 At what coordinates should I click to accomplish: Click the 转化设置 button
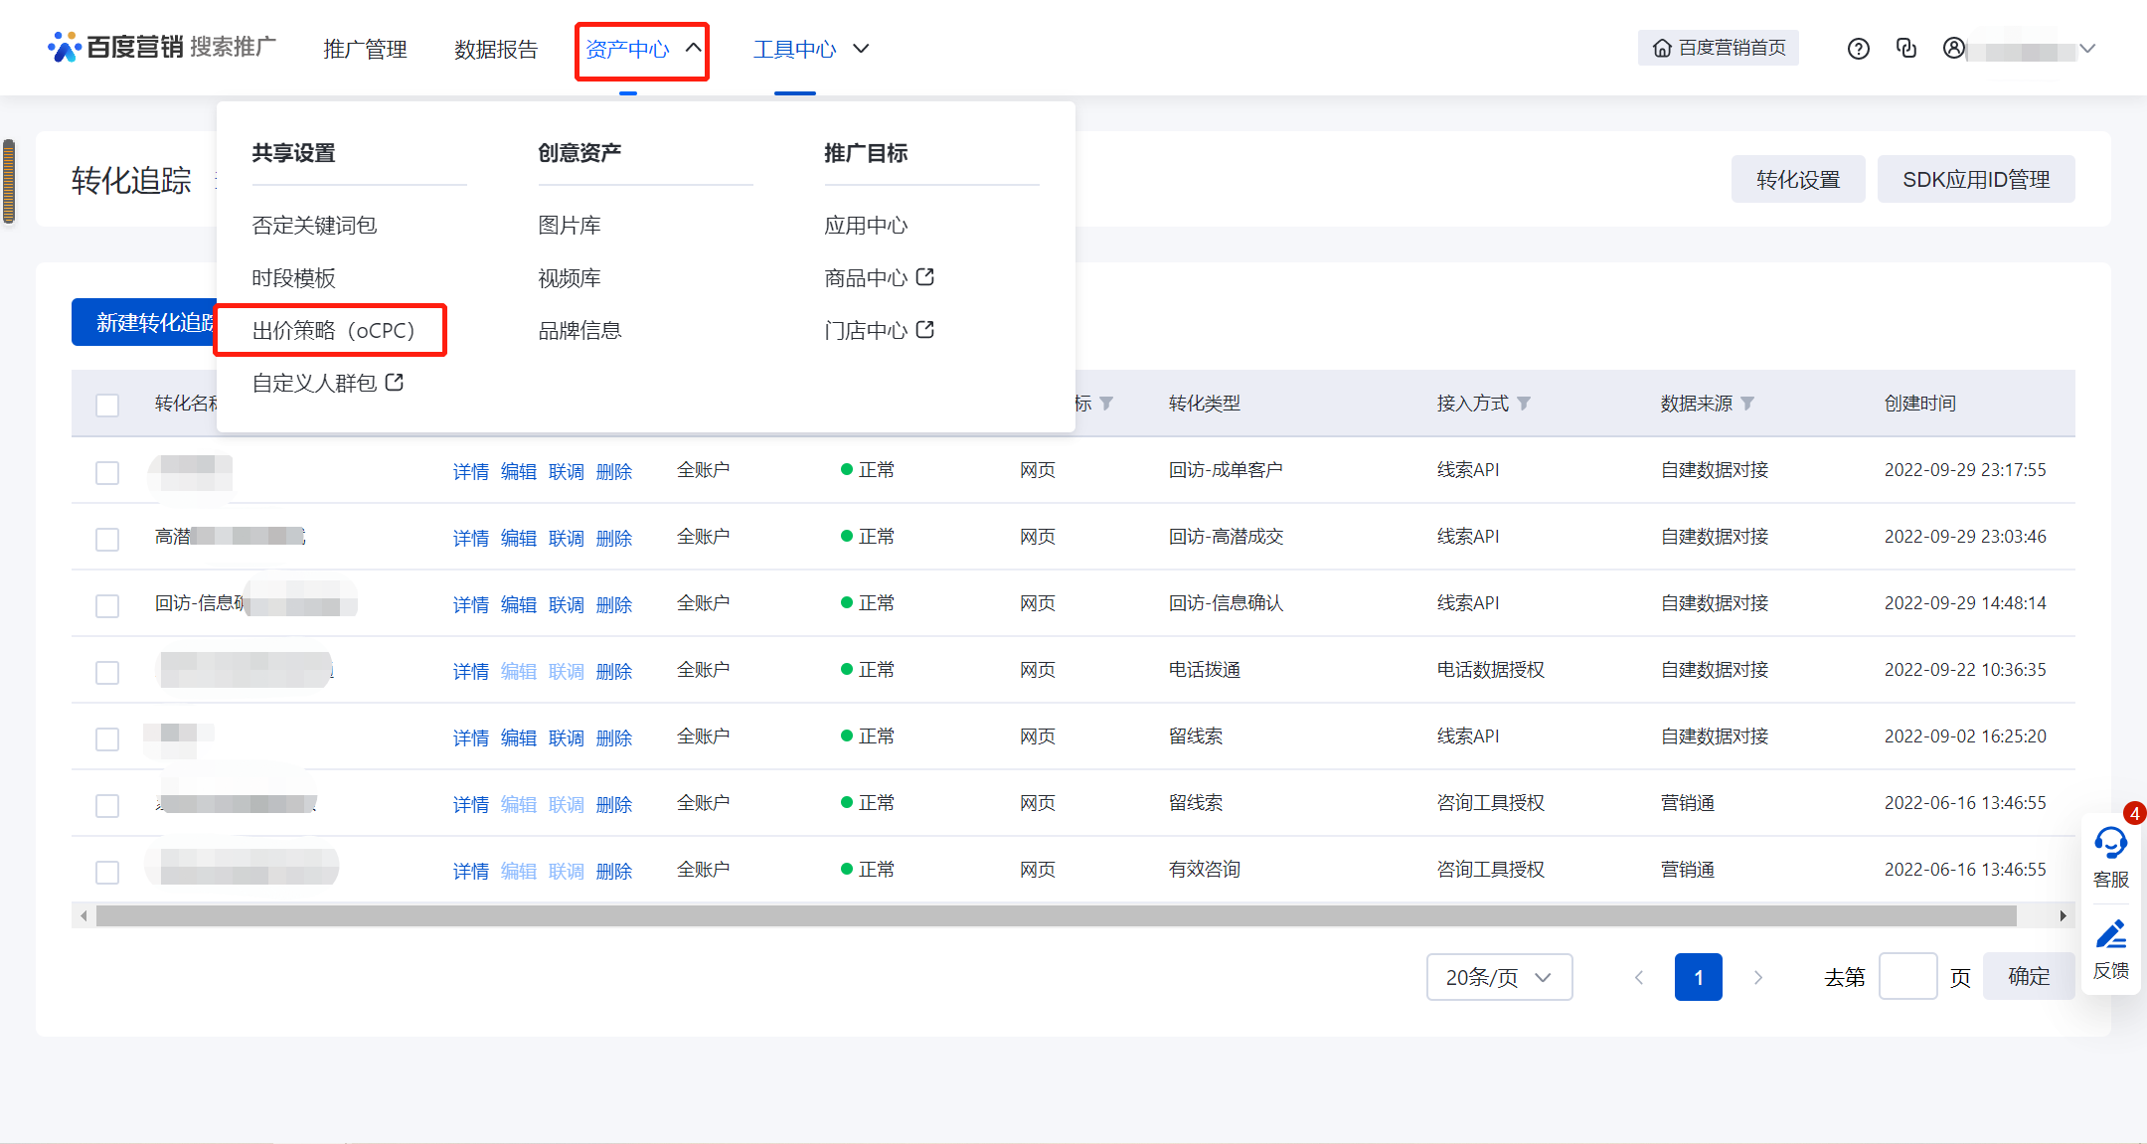click(1797, 180)
